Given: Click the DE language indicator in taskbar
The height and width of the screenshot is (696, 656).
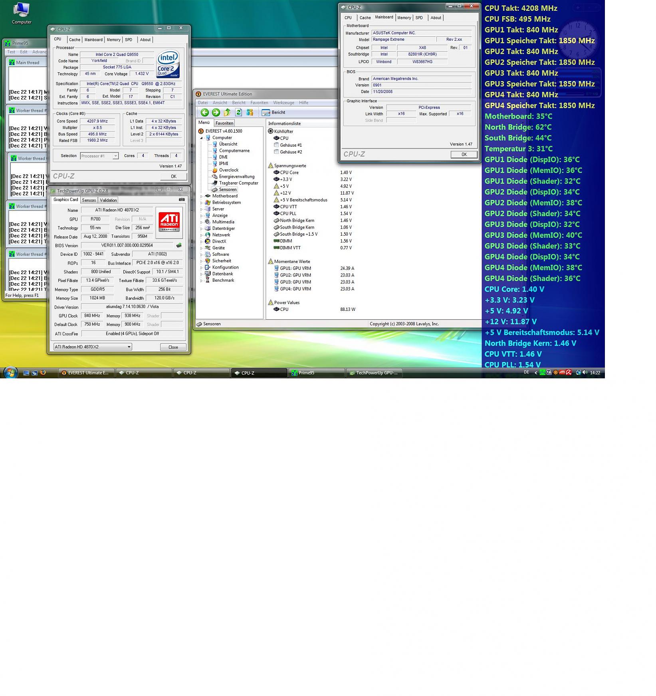Looking at the screenshot, I should tap(526, 372).
